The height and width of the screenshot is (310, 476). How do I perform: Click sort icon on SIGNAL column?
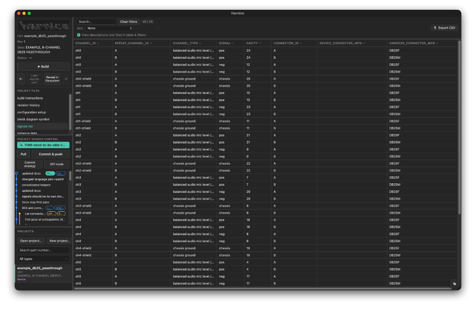click(x=233, y=43)
